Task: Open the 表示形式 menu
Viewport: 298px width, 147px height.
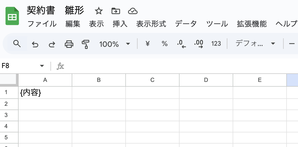Action: [151, 24]
